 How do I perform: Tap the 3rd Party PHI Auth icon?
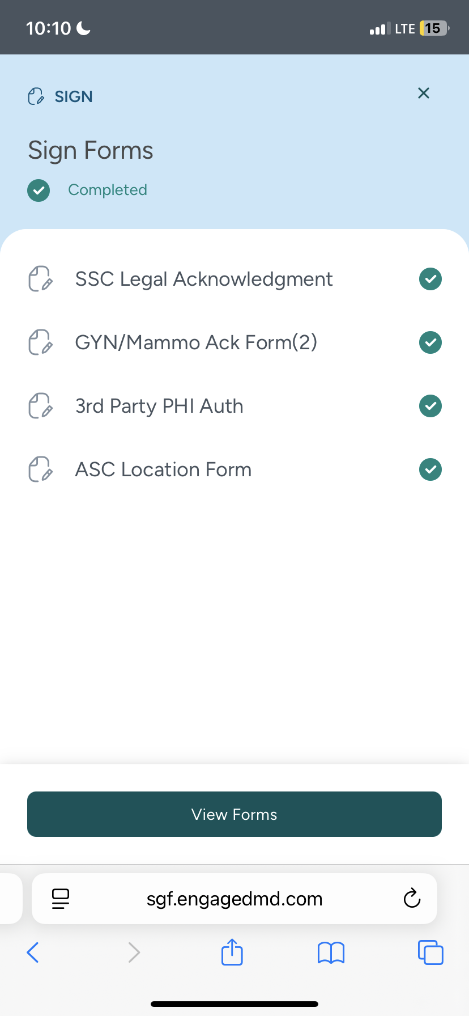[40, 406]
